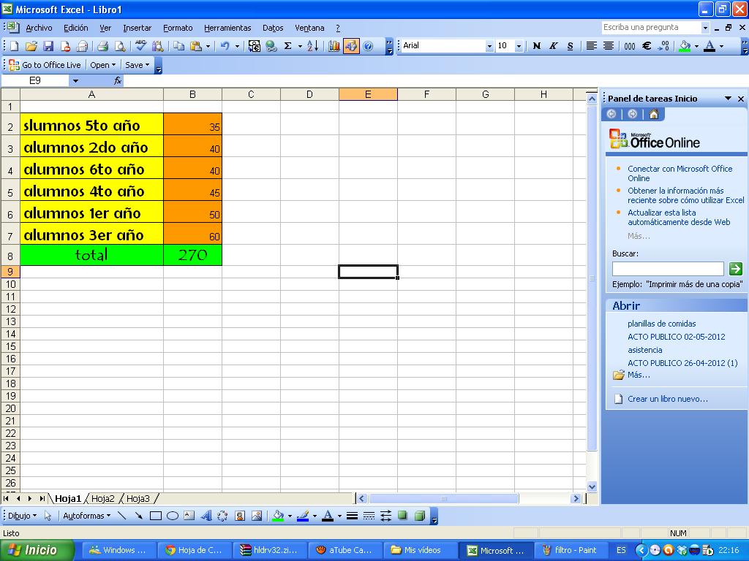Open the Formato menu
Image resolution: width=749 pixels, height=561 pixels.
point(178,28)
